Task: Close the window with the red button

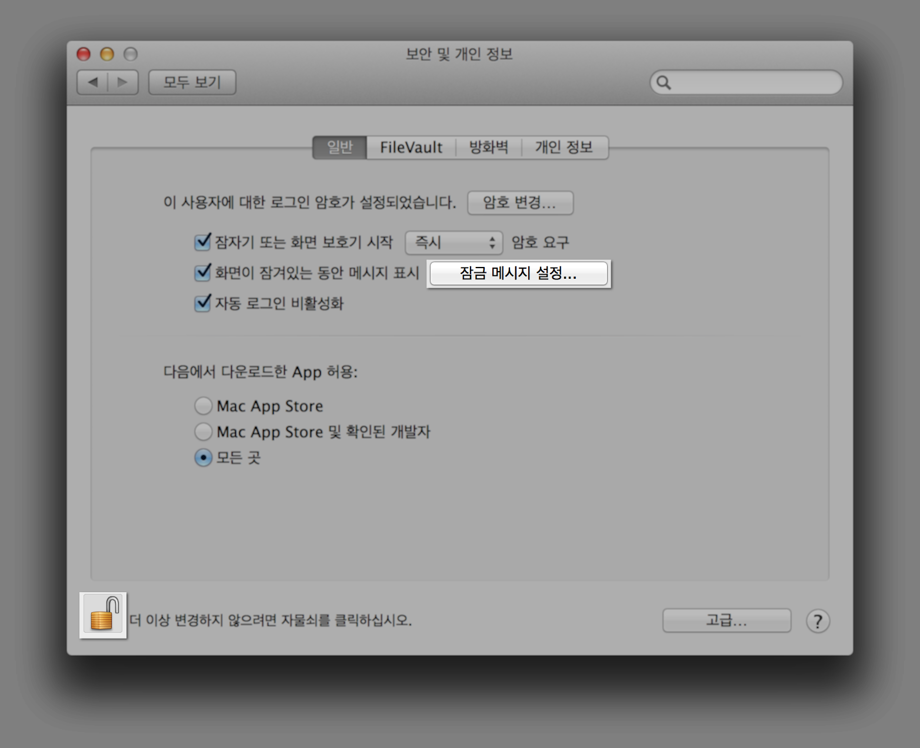Action: click(84, 54)
